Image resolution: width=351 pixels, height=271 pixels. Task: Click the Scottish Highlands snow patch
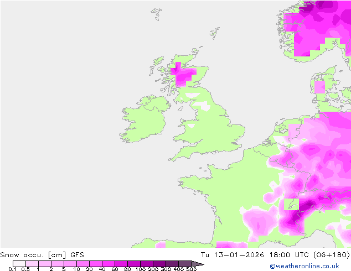pyautogui.click(x=183, y=75)
